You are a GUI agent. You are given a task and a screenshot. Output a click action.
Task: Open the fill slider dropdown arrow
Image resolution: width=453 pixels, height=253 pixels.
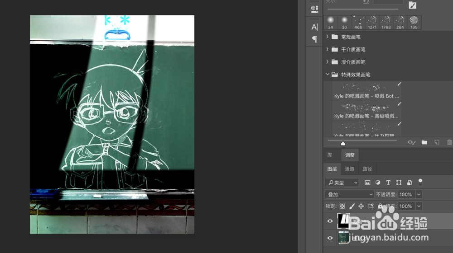[419, 206]
